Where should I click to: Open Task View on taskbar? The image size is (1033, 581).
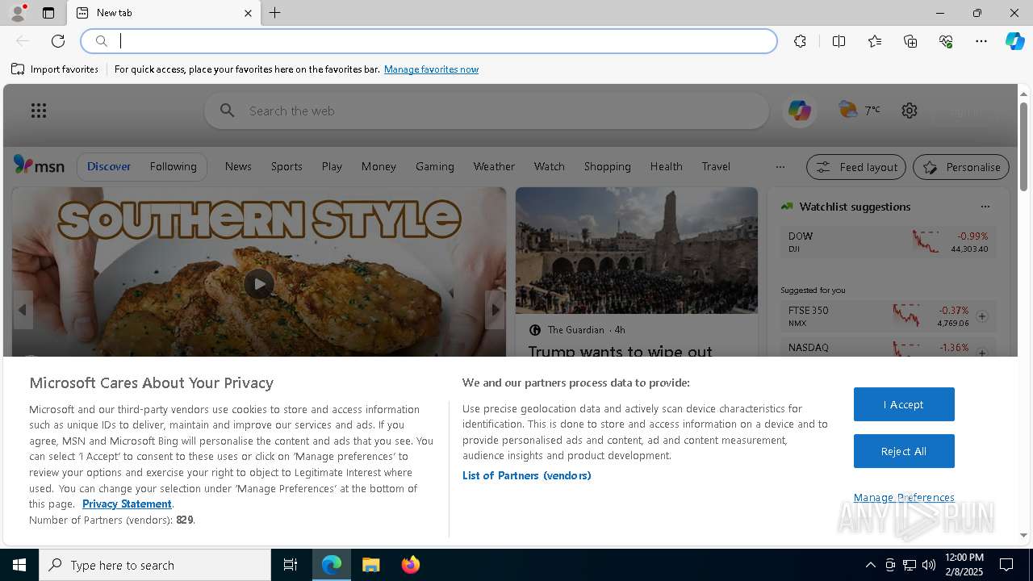click(291, 565)
